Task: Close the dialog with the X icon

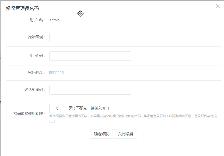Action: [x=218, y=6]
